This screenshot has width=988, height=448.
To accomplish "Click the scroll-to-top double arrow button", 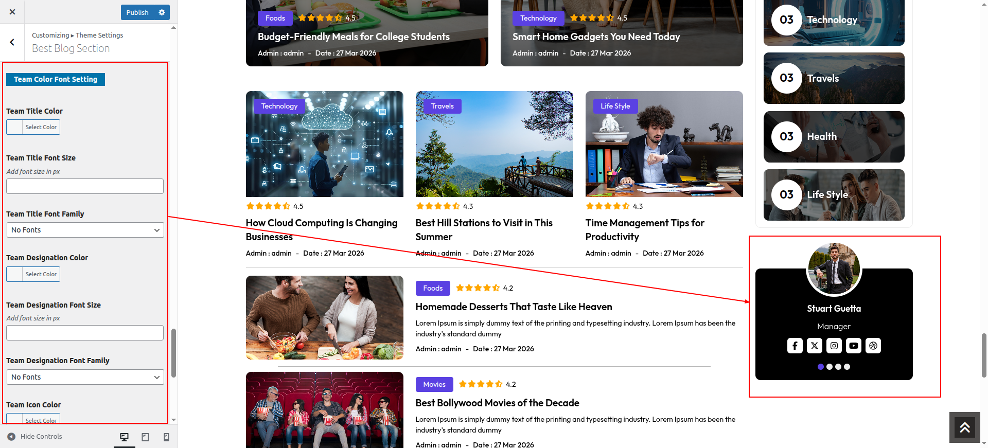I will (x=964, y=427).
